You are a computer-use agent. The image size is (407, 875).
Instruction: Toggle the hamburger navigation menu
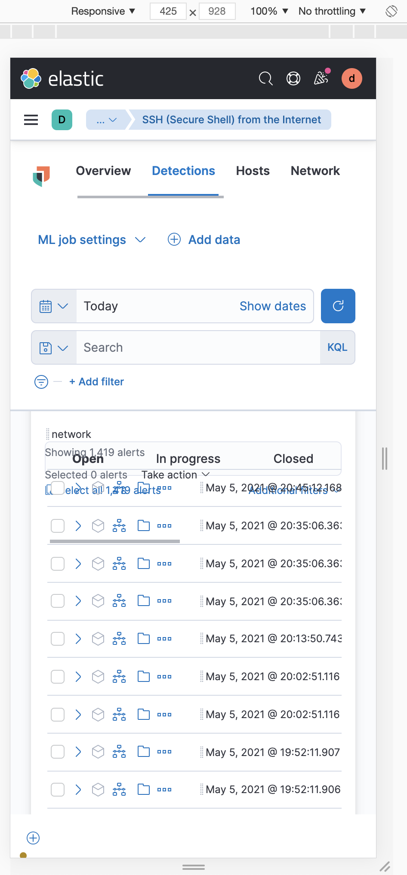pos(31,120)
